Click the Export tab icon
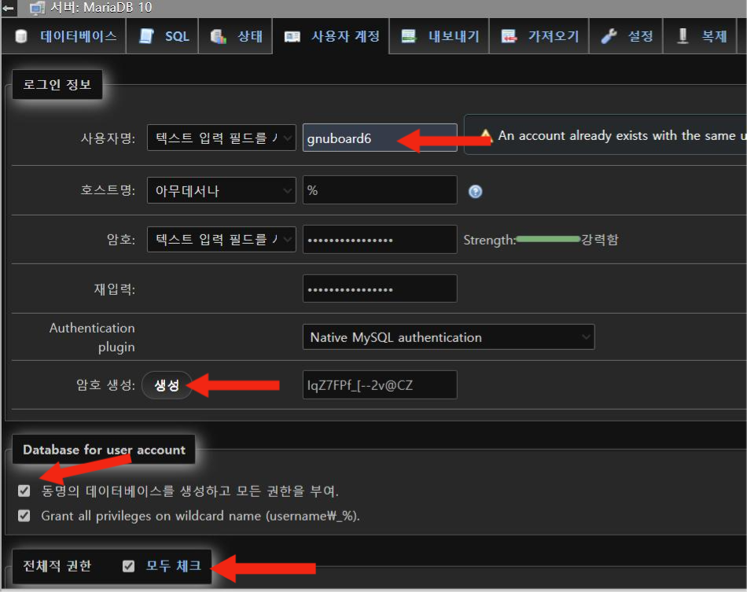Screen dimensions: 747x592 (408, 37)
